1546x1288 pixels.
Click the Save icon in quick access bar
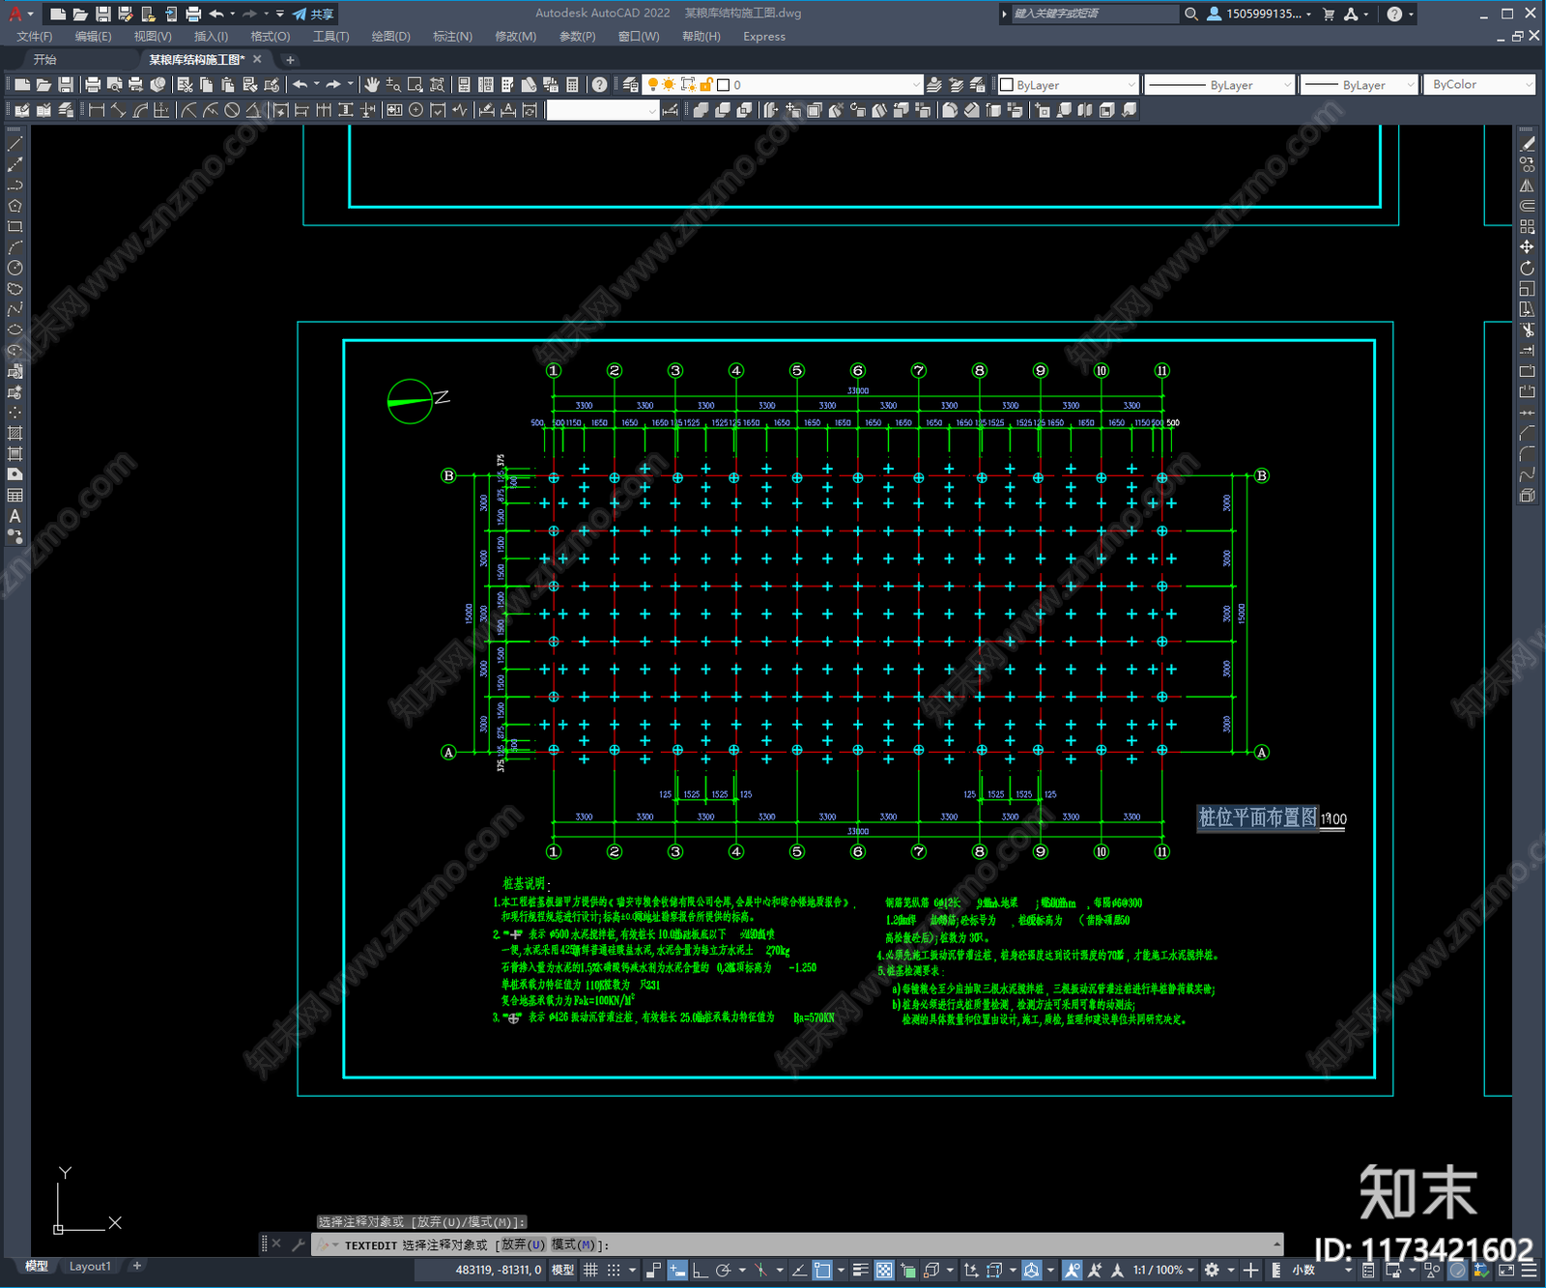pyautogui.click(x=102, y=14)
